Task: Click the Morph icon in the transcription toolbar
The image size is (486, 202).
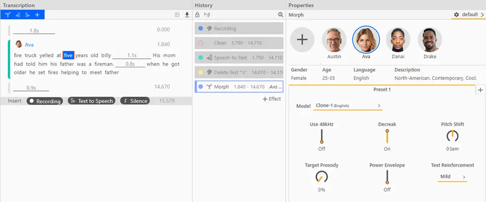Action: (8, 15)
